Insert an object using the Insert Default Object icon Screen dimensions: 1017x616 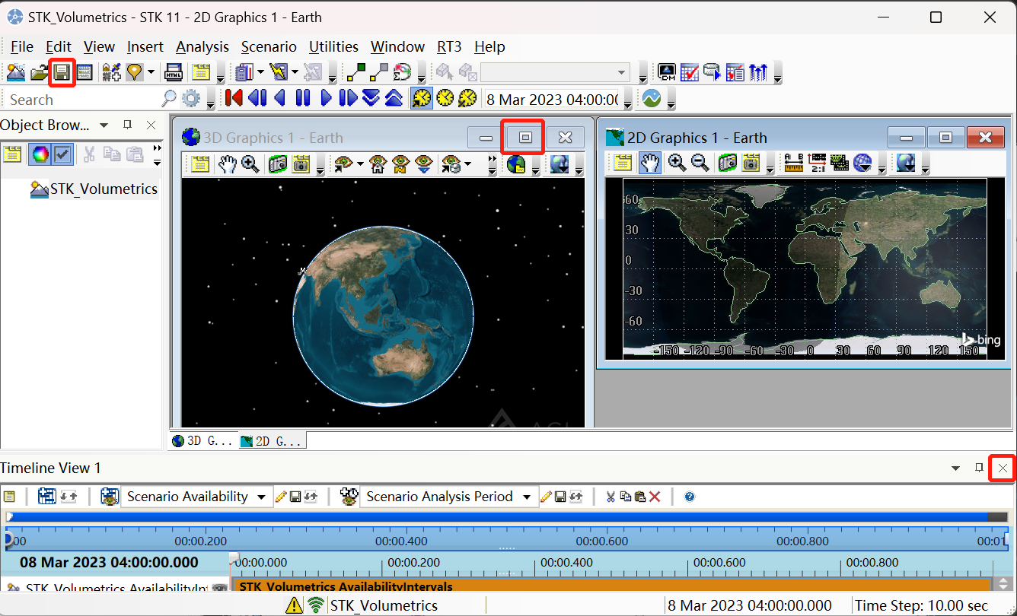(111, 71)
